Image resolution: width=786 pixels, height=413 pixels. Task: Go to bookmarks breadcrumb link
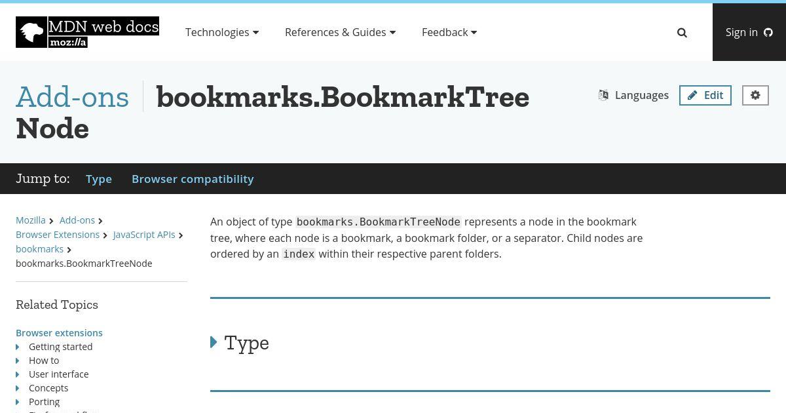pos(40,249)
